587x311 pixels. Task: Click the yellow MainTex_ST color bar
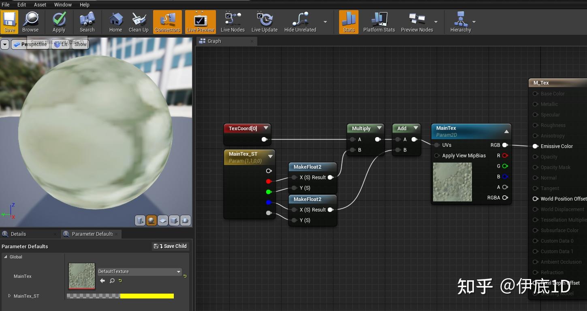[147, 296]
